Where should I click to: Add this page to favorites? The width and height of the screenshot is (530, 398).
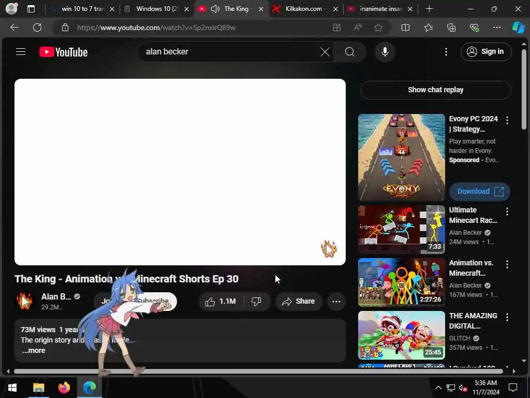pyautogui.click(x=378, y=28)
